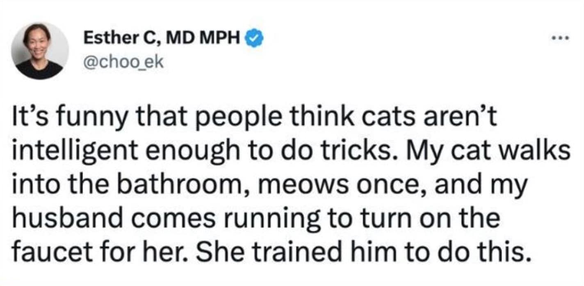
Task: Click the display name Esther C, MD MPH
Action: point(162,39)
